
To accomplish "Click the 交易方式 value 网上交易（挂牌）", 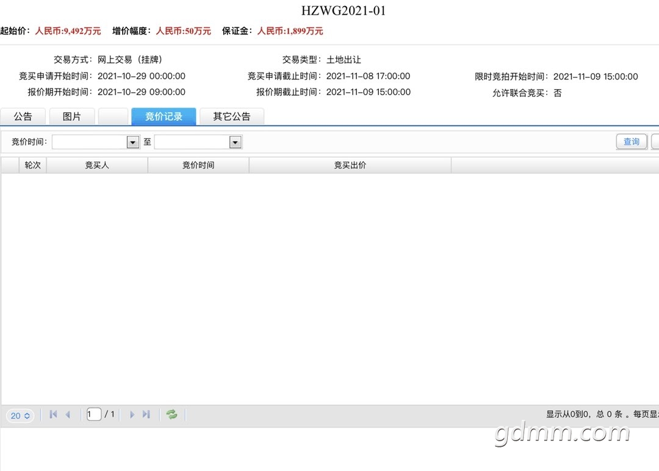I will [130, 60].
